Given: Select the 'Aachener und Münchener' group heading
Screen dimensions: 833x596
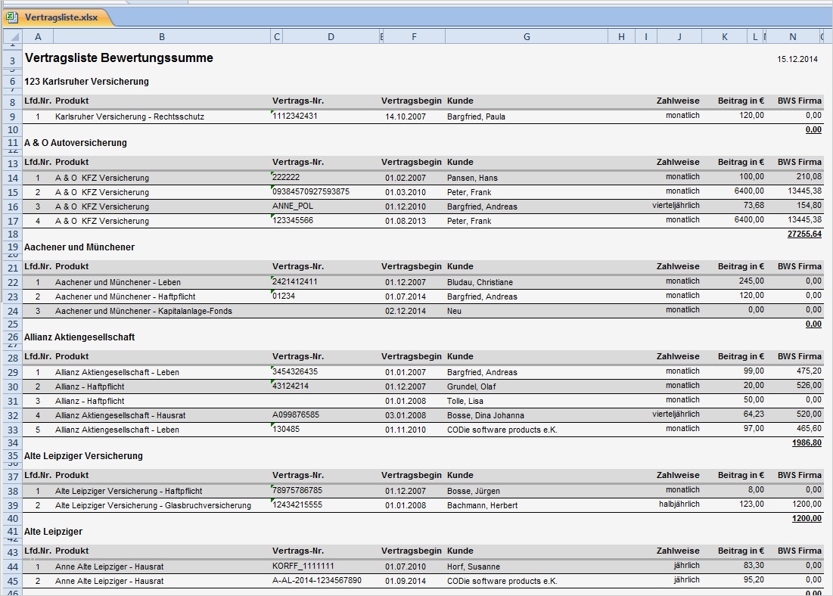Looking at the screenshot, I should click(x=79, y=247).
